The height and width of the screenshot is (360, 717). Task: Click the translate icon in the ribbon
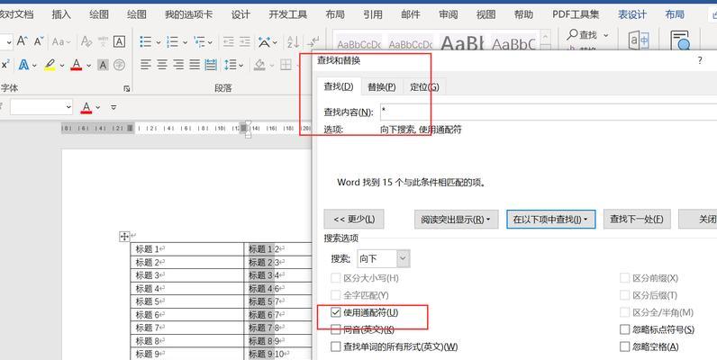(639, 40)
